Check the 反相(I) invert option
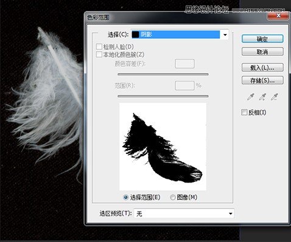 [x=244, y=112]
